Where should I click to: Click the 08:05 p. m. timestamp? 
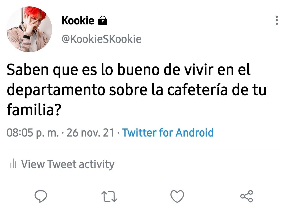(x=33, y=133)
